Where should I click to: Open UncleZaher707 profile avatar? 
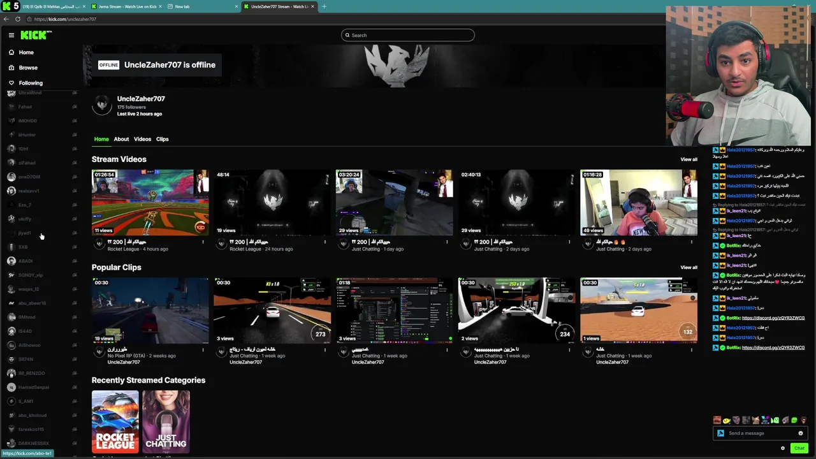pos(102,105)
